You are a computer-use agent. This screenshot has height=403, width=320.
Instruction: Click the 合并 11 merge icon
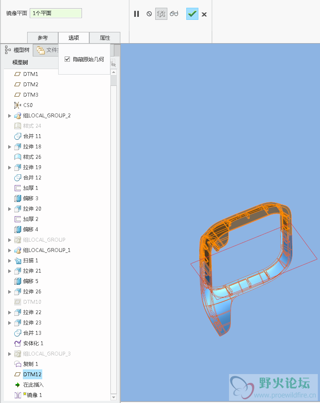point(17,136)
